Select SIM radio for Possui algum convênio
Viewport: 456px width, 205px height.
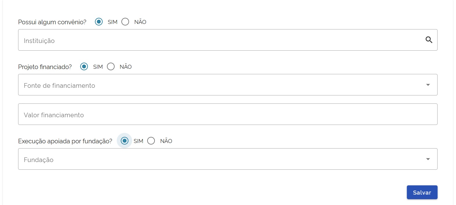pos(99,22)
